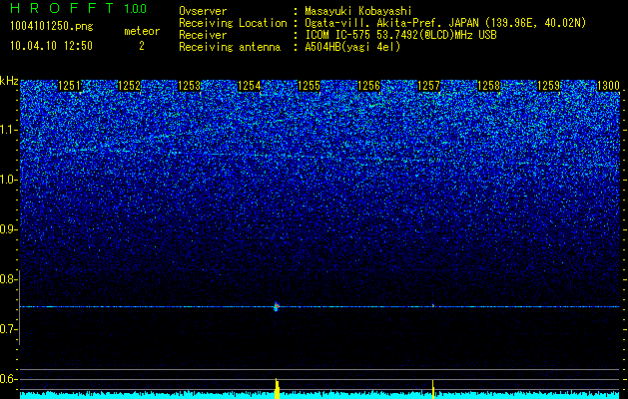
Task: Click the observer name Masayuki Kobayashi
Action: point(358,11)
